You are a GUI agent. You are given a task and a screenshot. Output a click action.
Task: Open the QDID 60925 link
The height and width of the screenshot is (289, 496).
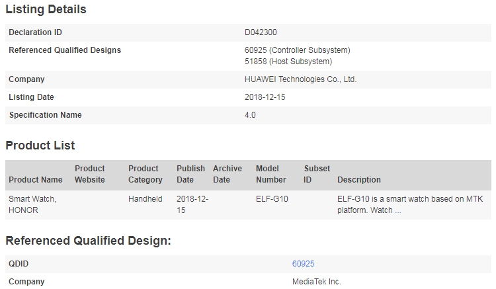tap(303, 264)
